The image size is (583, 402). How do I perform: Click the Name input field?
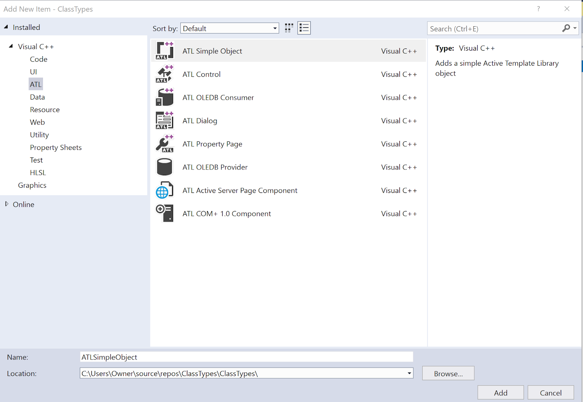(246, 357)
